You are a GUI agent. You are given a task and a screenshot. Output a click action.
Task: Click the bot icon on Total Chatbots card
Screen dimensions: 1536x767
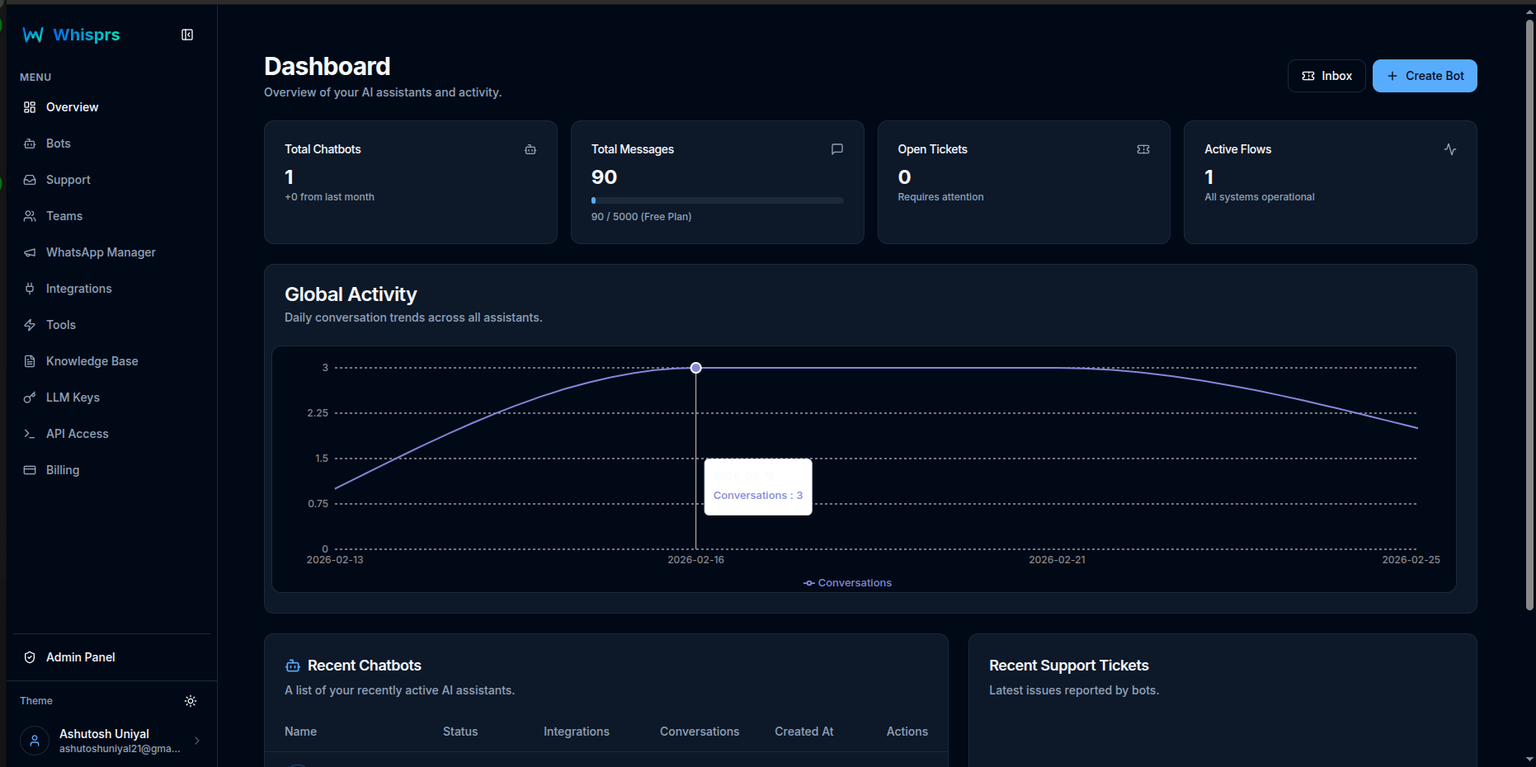tap(530, 149)
